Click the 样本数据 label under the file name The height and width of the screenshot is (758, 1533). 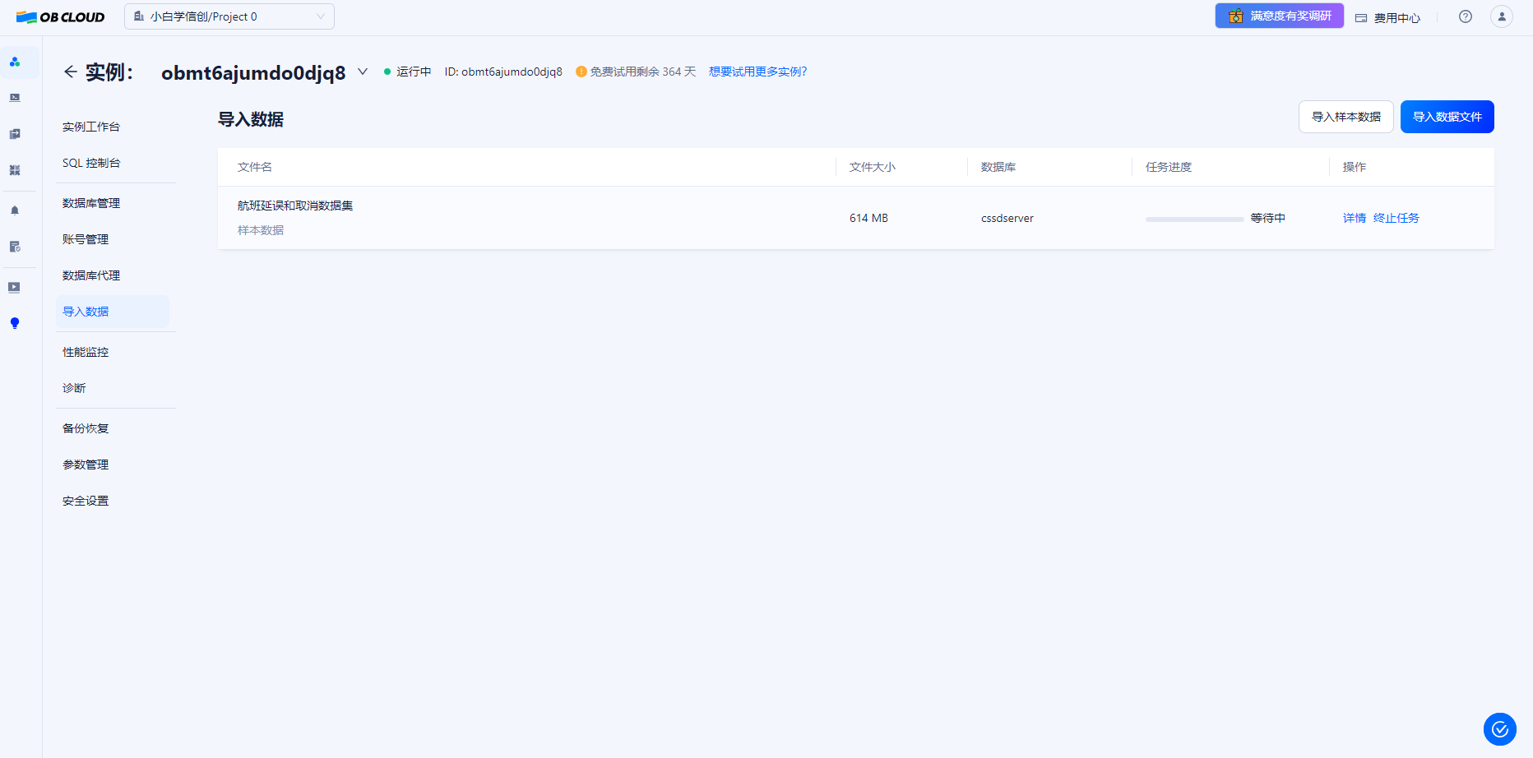coord(261,230)
